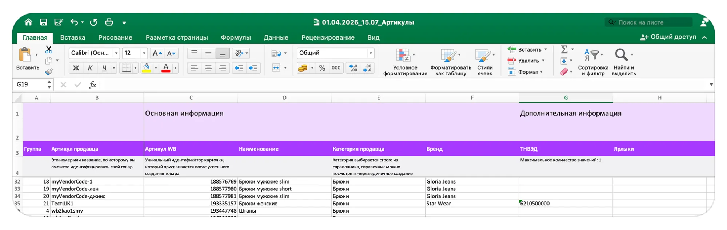This screenshot has height=230, width=727.
Task: Open the Разметка страницы tab
Action: [x=177, y=37]
